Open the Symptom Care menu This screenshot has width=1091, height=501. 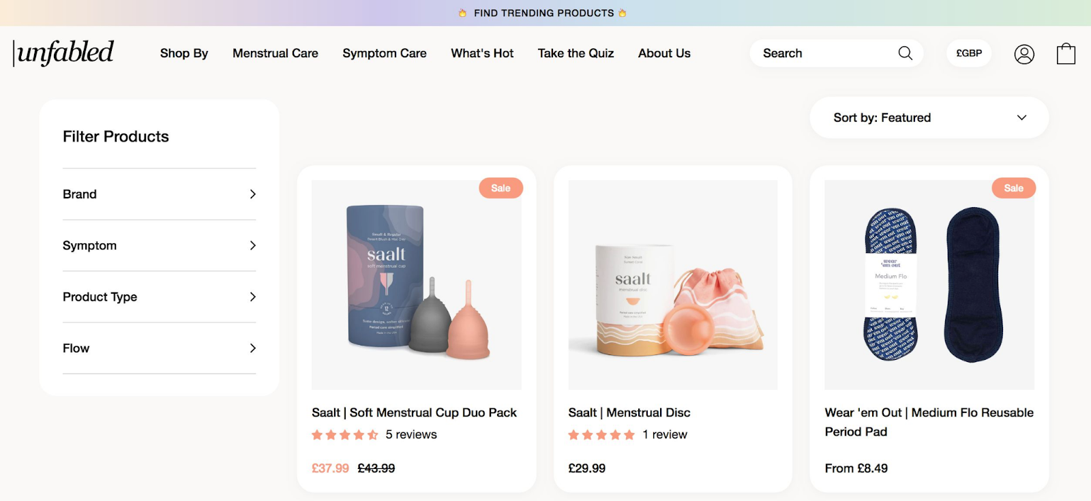(384, 53)
